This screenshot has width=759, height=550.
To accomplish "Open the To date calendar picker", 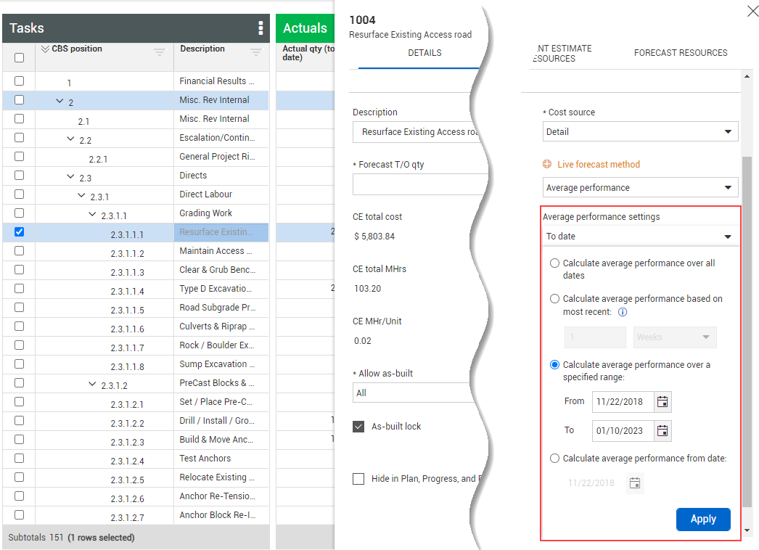I will point(662,431).
